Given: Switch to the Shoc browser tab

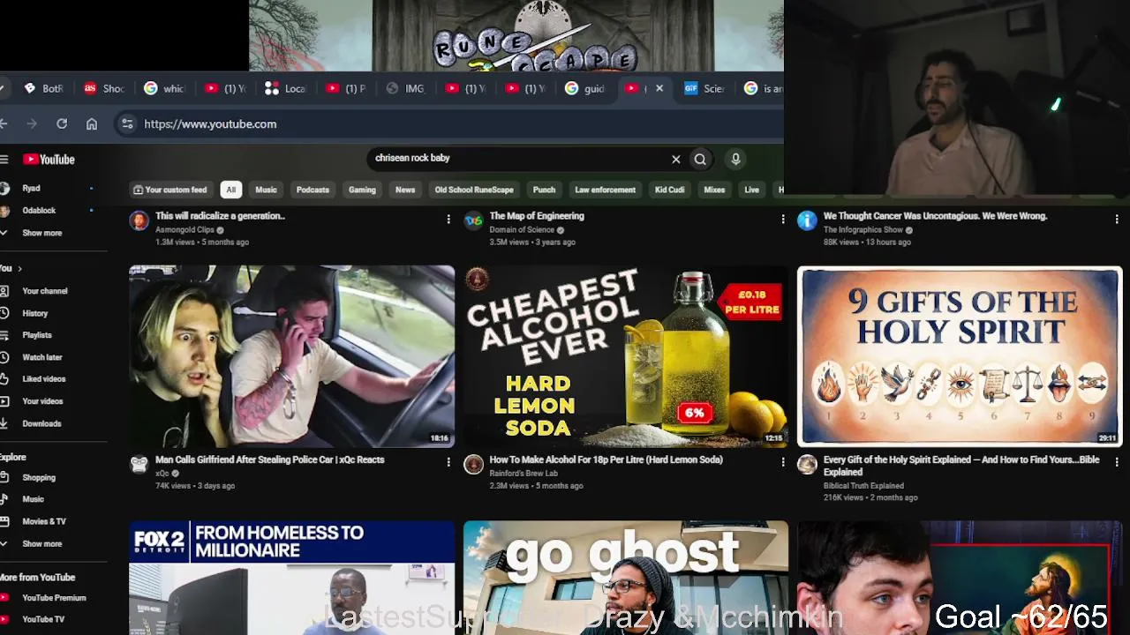Looking at the screenshot, I should click(x=104, y=88).
